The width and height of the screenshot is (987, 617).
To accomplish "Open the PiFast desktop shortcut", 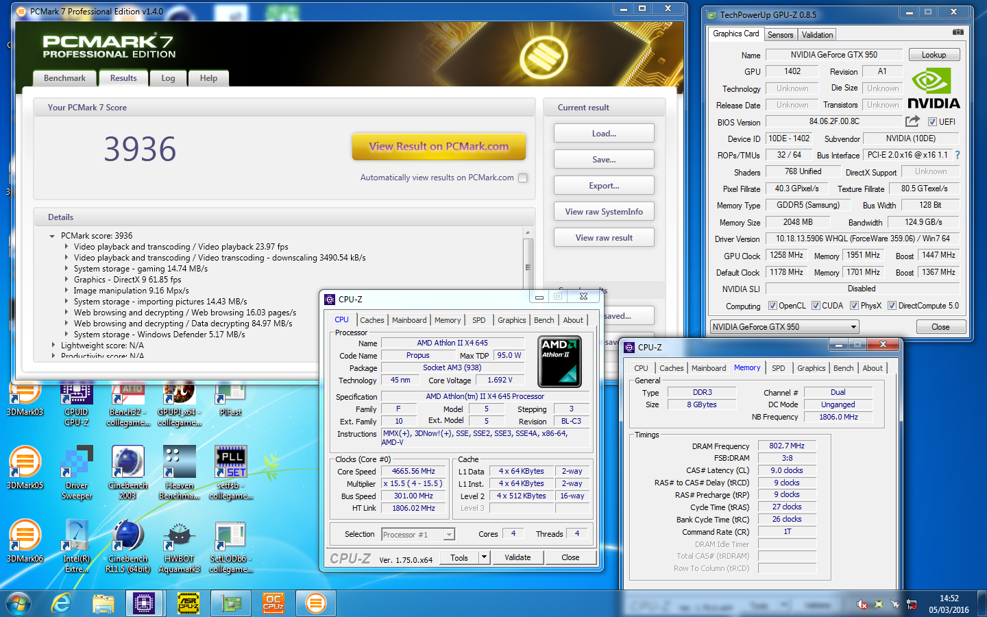I will point(230,399).
